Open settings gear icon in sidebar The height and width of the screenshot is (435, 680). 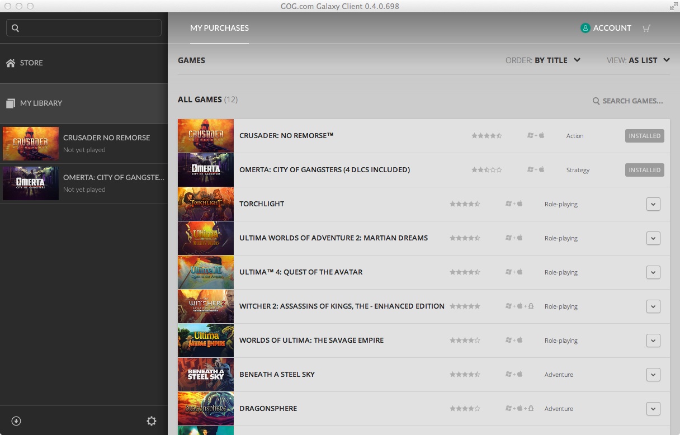pyautogui.click(x=151, y=421)
